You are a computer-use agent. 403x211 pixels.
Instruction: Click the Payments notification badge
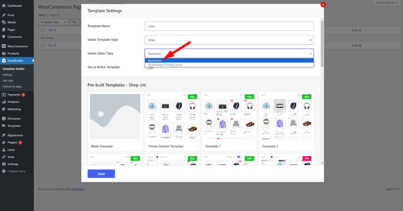point(23,95)
